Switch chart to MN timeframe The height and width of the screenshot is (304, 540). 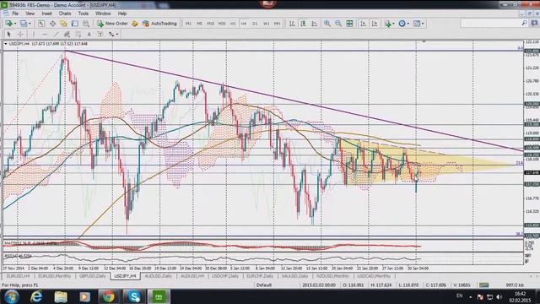[278, 24]
